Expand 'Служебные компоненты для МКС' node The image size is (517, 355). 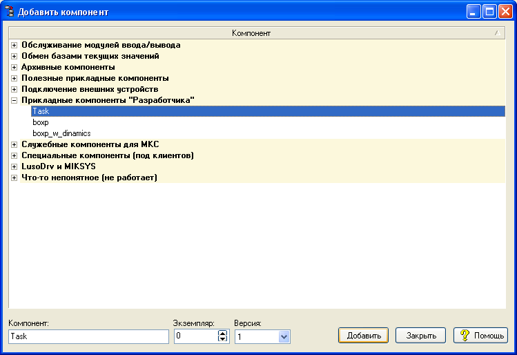click(x=14, y=144)
